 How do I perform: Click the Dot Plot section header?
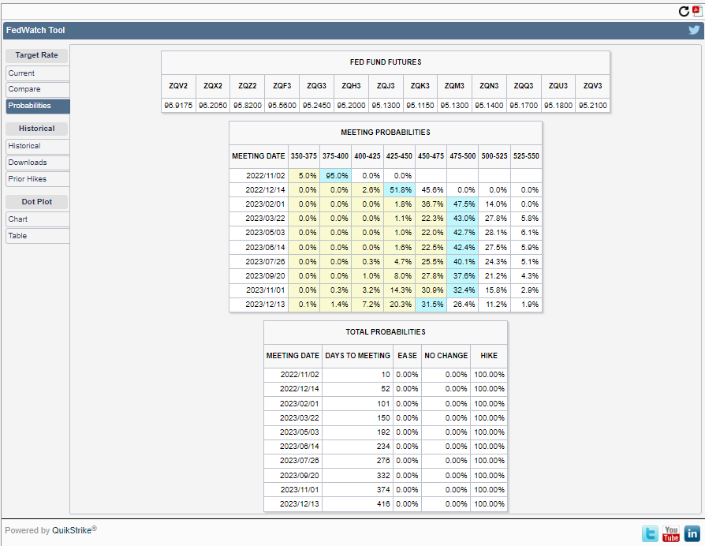pos(37,202)
